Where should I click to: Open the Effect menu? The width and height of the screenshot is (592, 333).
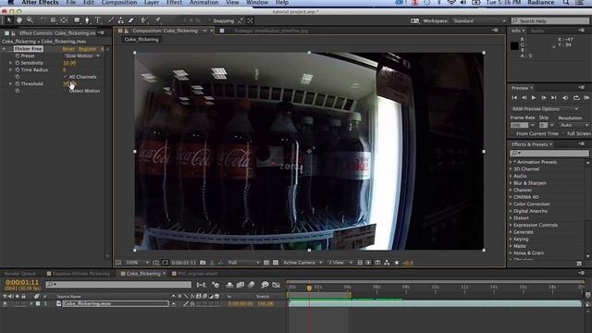click(174, 3)
